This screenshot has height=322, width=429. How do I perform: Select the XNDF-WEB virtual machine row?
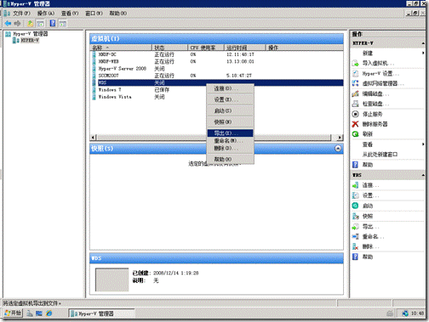[217, 61]
